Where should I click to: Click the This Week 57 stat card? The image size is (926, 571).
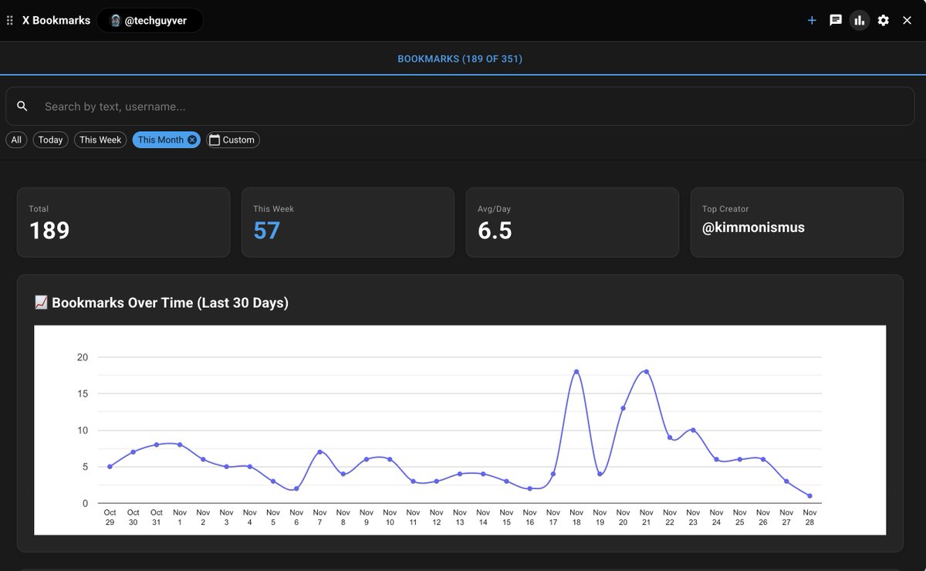click(x=348, y=222)
